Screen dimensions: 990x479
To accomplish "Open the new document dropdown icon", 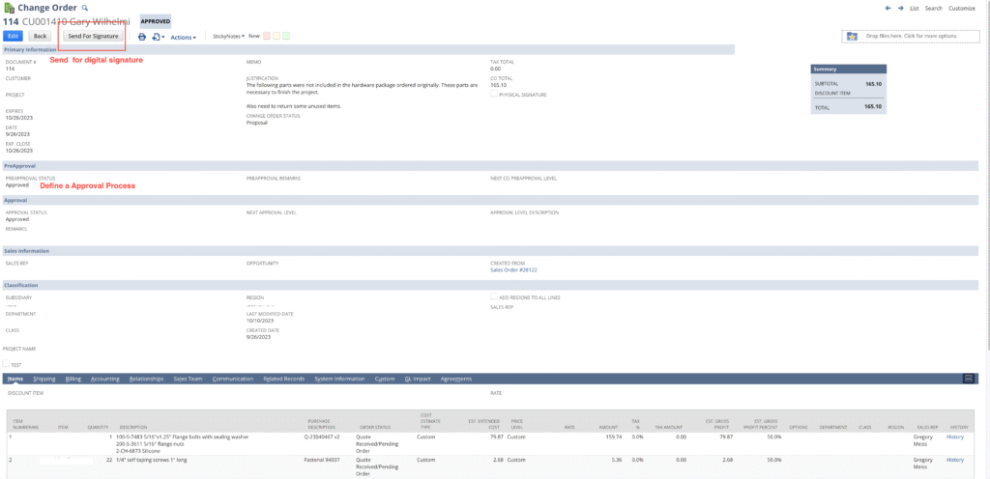I will (x=158, y=37).
